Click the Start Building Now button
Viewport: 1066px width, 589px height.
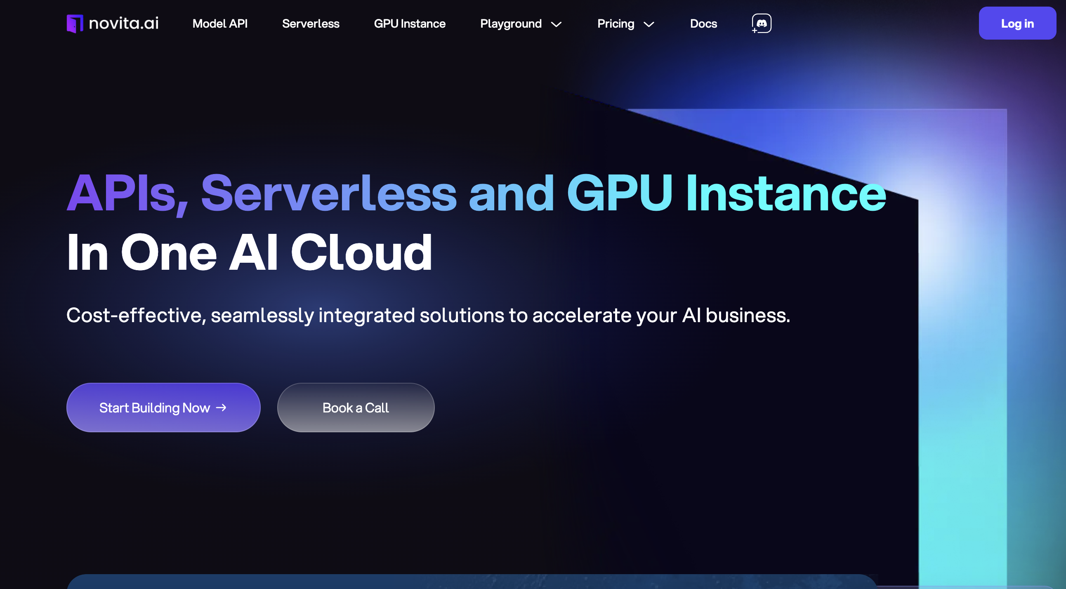163,408
